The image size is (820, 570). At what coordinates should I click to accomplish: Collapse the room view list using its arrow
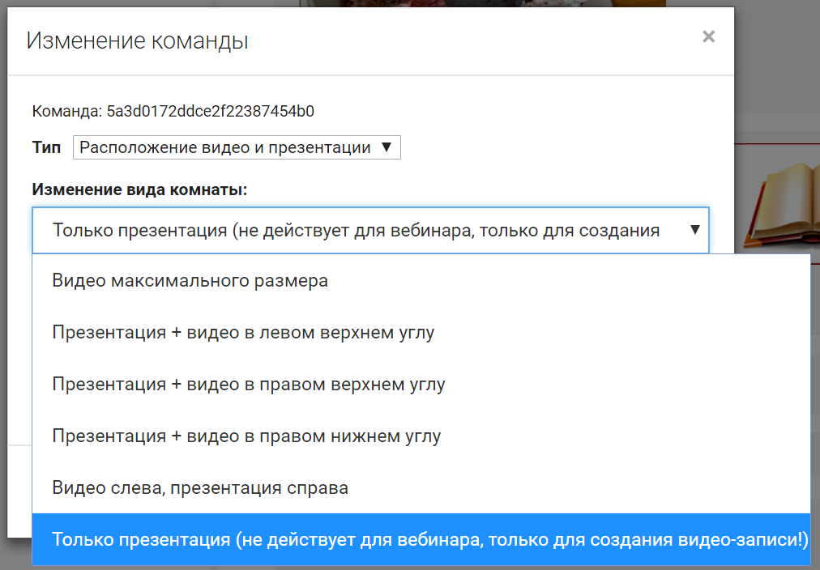694,230
